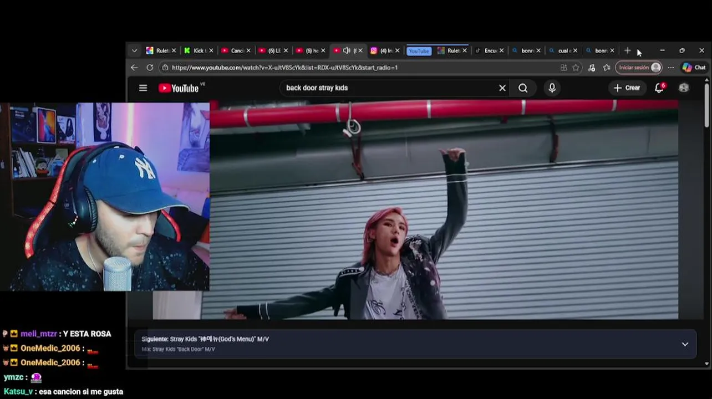Open the browser three-dot settings menu
The height and width of the screenshot is (399, 712).
671,68
